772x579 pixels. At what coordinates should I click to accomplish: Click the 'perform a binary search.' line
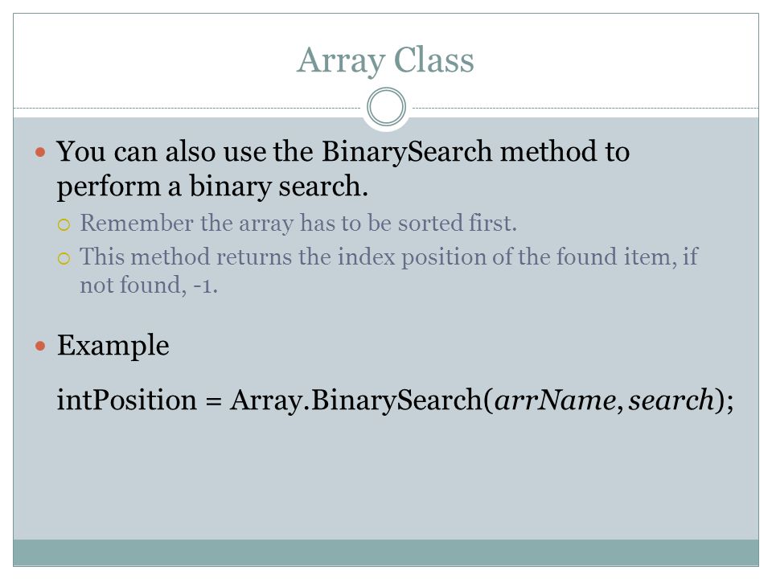(x=212, y=187)
